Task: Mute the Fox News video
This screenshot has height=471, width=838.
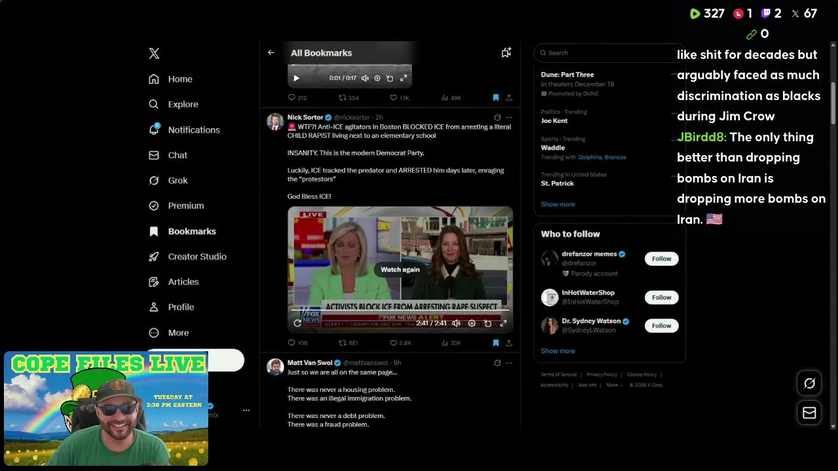Action: tap(456, 323)
